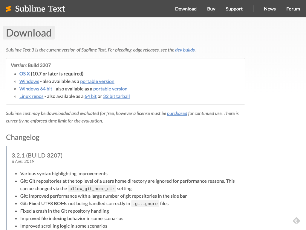Click the Download page heading

(29, 33)
